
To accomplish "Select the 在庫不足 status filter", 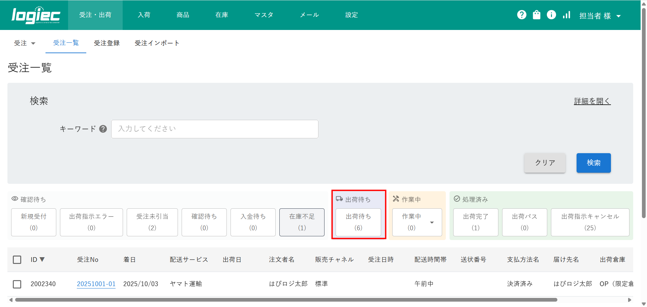I will click(x=302, y=222).
